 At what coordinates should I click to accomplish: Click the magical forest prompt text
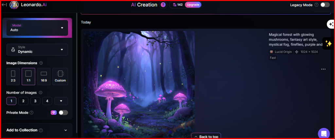point(296,40)
